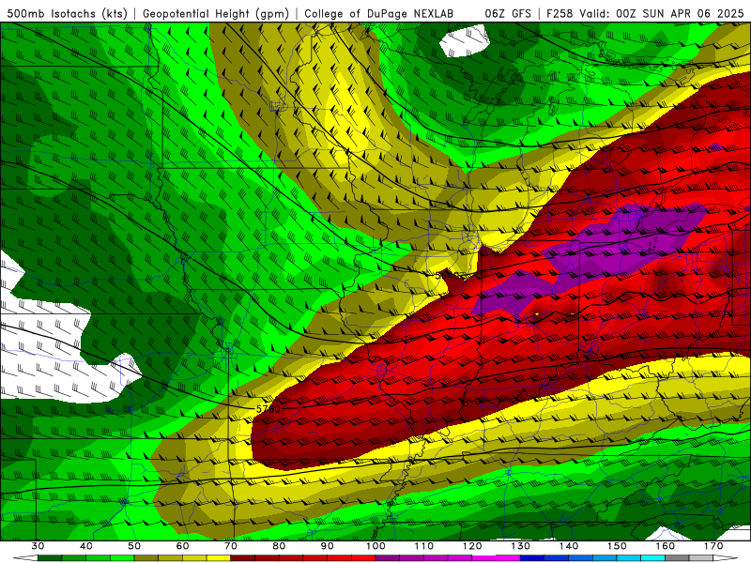This screenshot has height=563, width=751.
Task: Click the 80 knot legend value
Action: (x=279, y=546)
